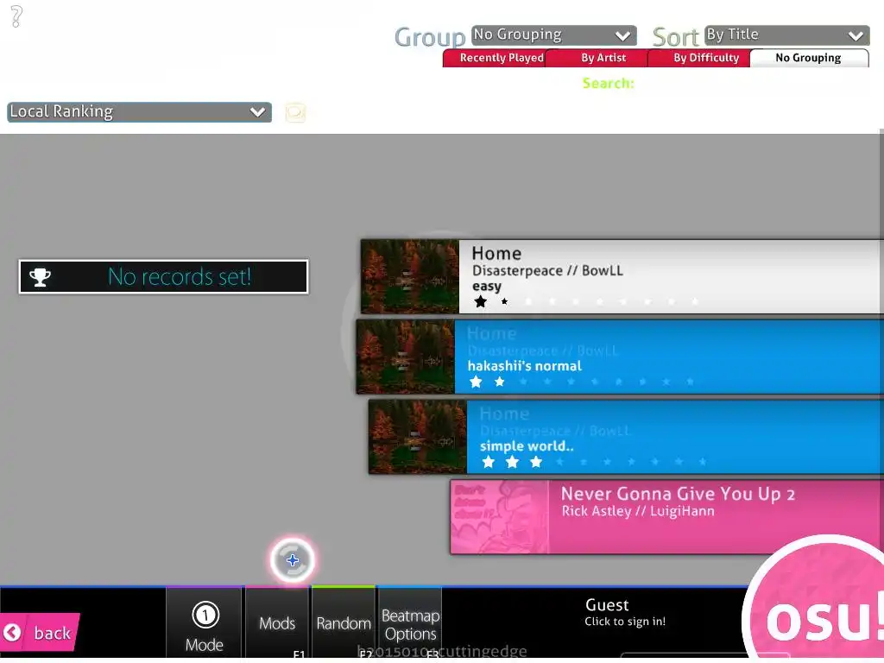Click the chat bubble icon next to Local Ranking
884x663 pixels.
[295, 113]
